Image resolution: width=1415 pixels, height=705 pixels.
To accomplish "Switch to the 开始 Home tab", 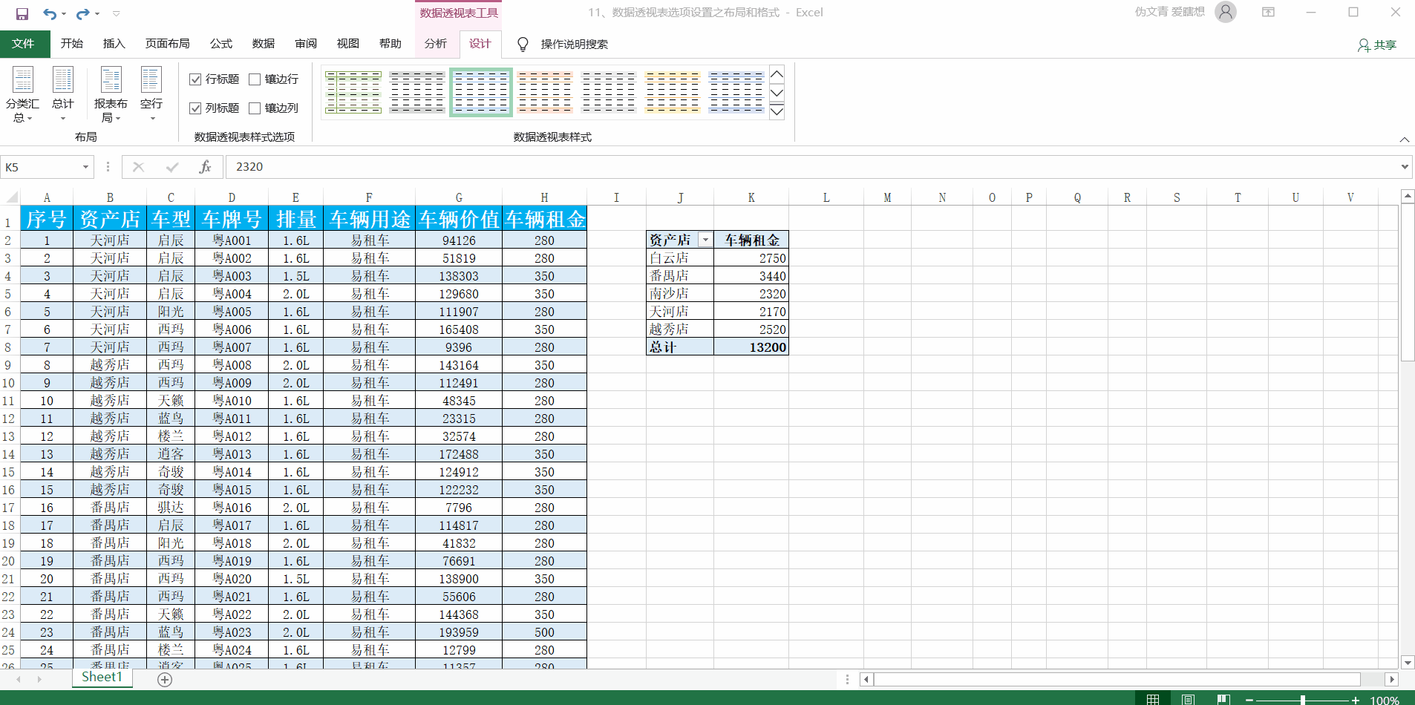I will pos(72,44).
